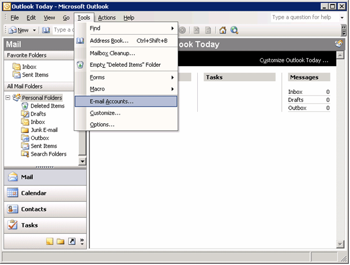
Task: Select E-mail Accounts menu entry
Action: (x=126, y=101)
